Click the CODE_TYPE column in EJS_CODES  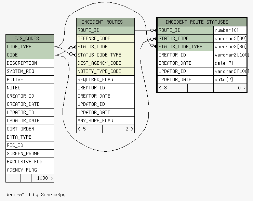click(x=30, y=47)
